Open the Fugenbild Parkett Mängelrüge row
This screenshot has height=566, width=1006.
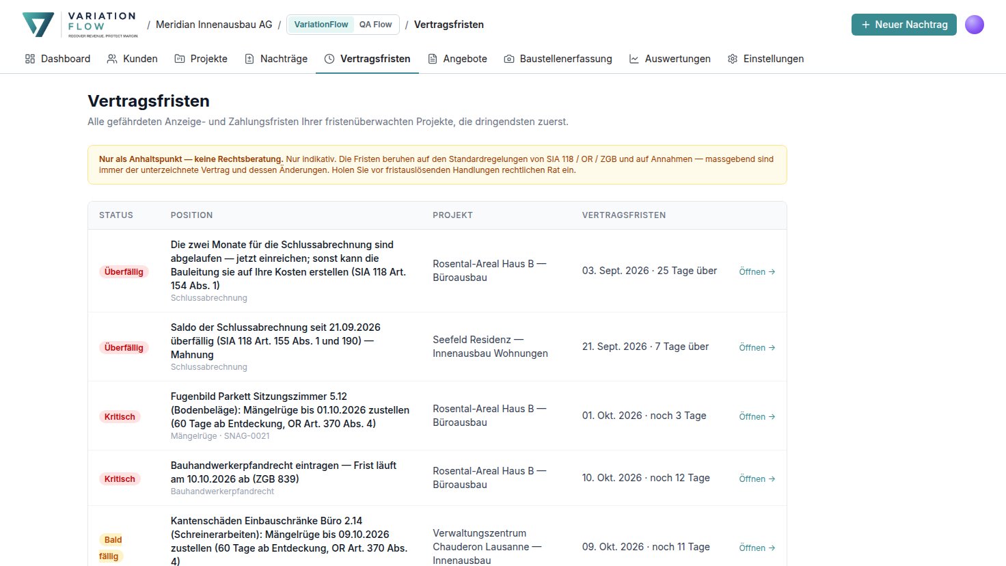click(757, 416)
